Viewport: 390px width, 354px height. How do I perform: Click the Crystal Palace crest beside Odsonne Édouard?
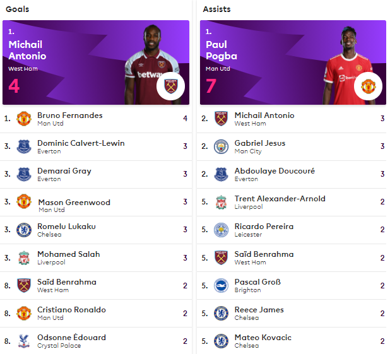point(24,341)
